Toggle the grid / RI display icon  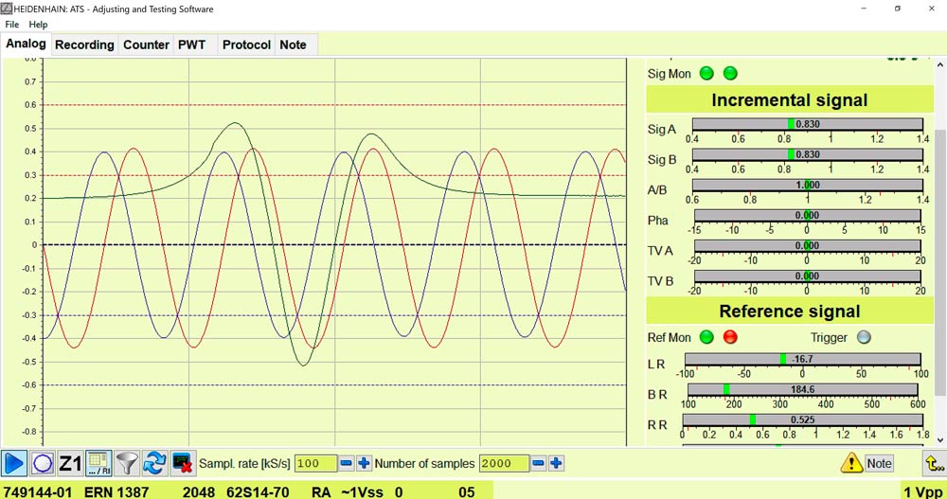coord(98,463)
